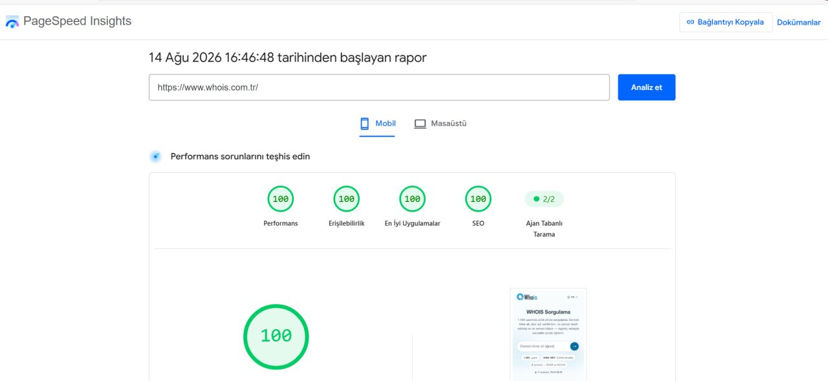The width and height of the screenshot is (828, 381).
Task: Switch to the Mobil tab
Action: point(378,124)
